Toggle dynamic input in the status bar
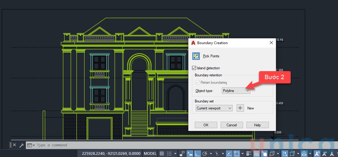 pos(190,154)
